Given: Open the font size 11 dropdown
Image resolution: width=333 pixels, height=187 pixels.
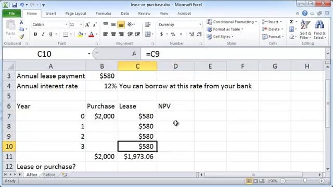Looking at the screenshot, I should pyautogui.click(x=81, y=24).
